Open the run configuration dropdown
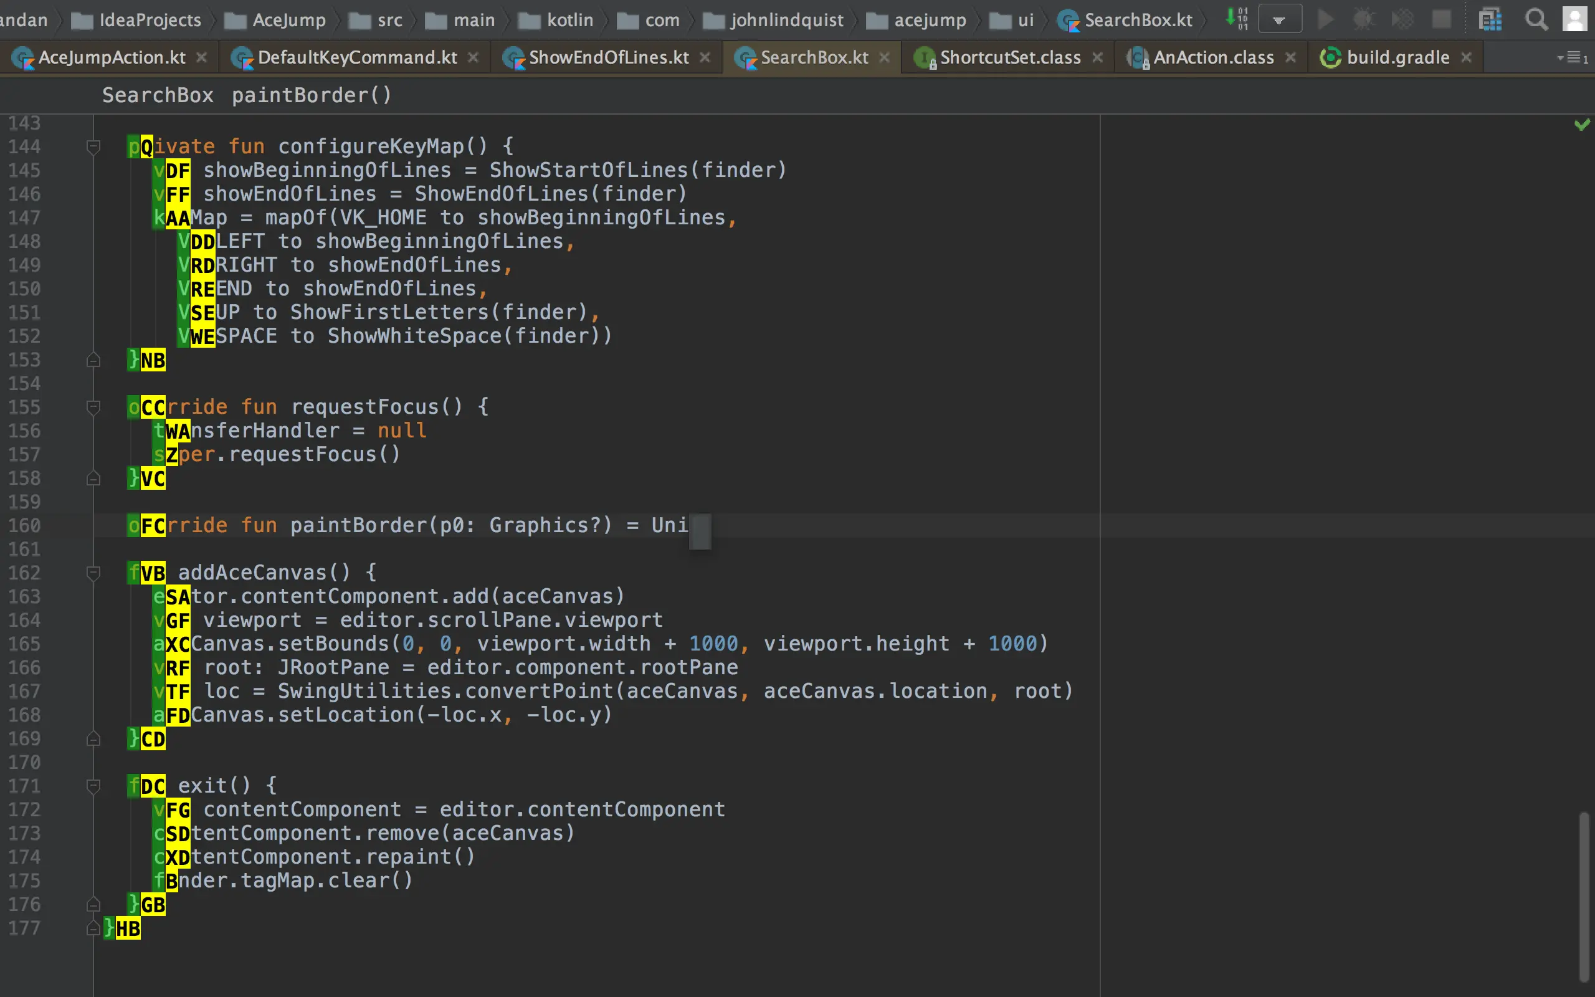Viewport: 1595px width, 997px height. point(1279,20)
